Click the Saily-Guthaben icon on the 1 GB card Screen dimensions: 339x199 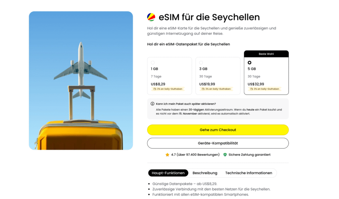coord(155,89)
